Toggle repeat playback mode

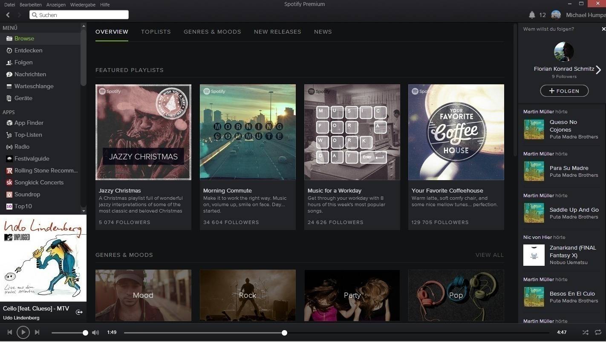(598, 332)
